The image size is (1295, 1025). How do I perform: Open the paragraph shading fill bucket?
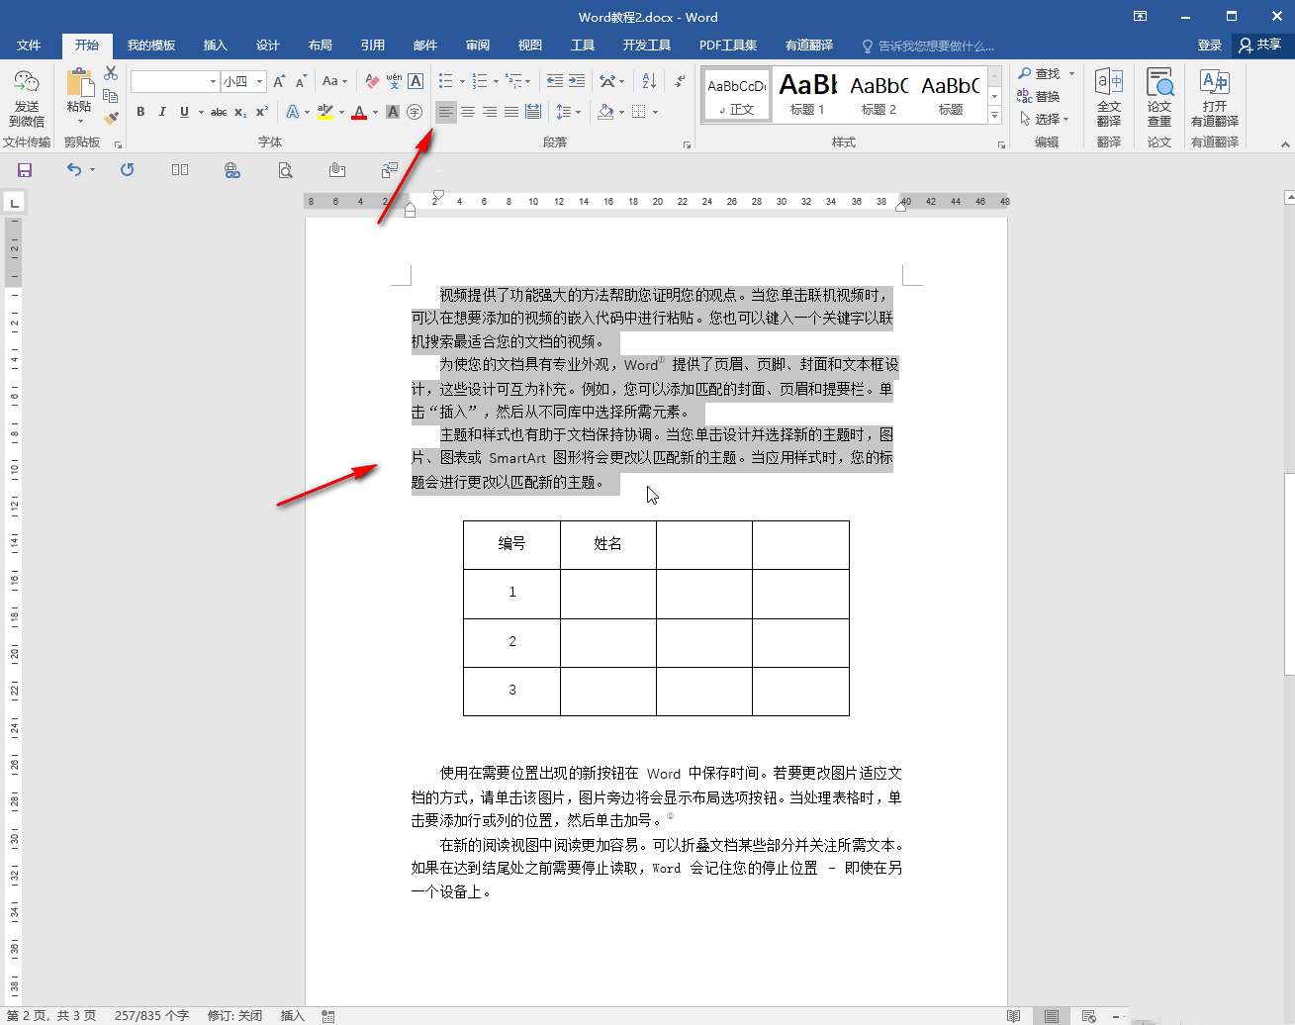(x=605, y=112)
